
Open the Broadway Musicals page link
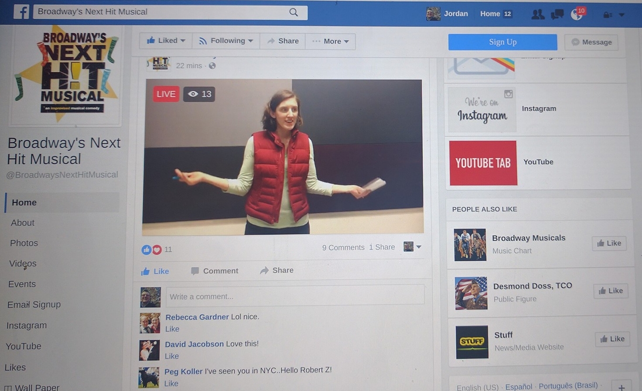pyautogui.click(x=529, y=238)
